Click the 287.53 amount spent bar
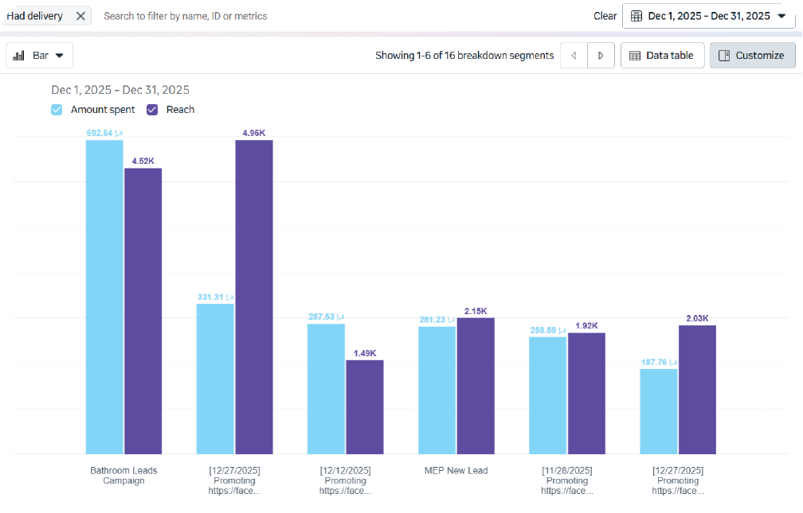The height and width of the screenshot is (513, 803). pyautogui.click(x=326, y=388)
